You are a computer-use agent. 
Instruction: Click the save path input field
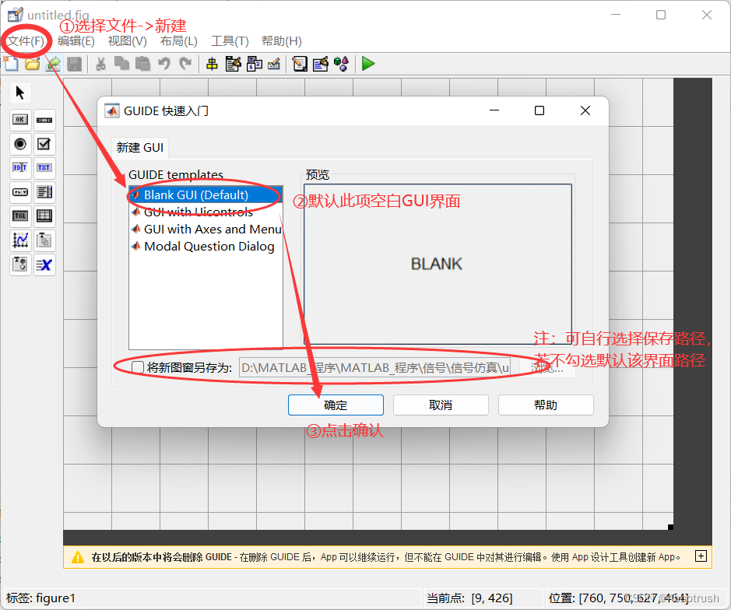pos(374,368)
